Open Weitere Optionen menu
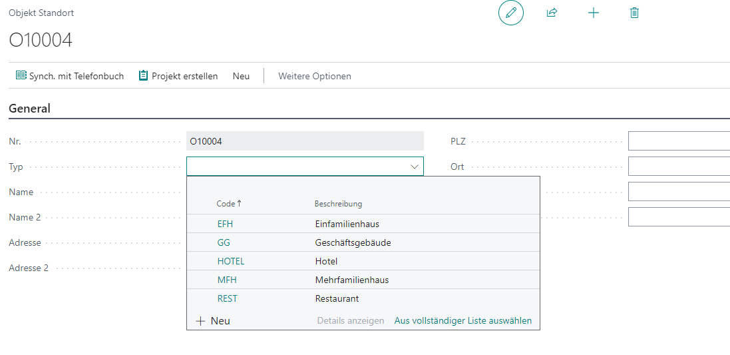The image size is (730, 355). (x=315, y=76)
